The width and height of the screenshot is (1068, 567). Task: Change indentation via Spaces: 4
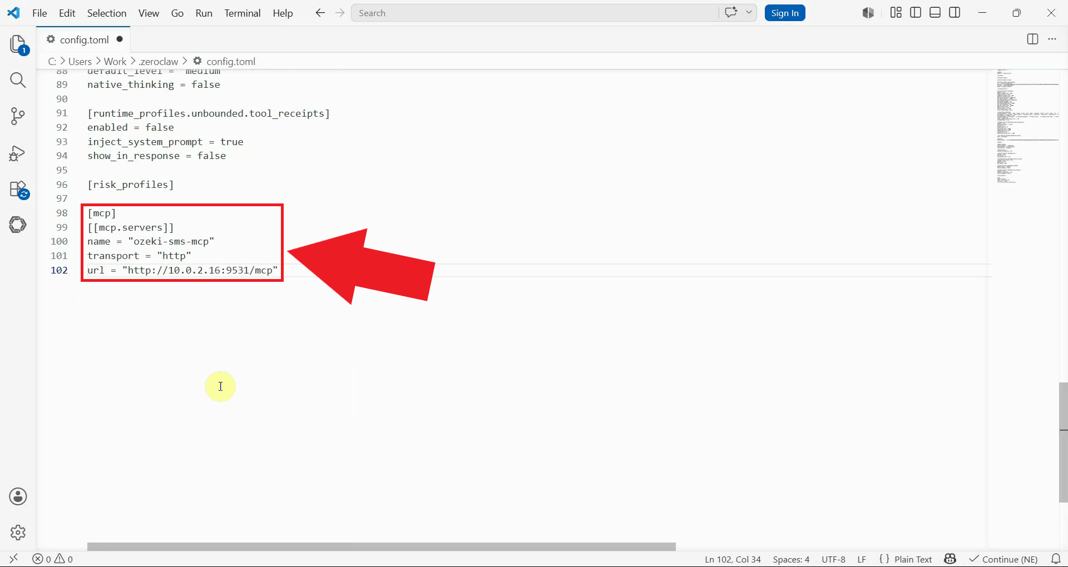[x=791, y=559]
